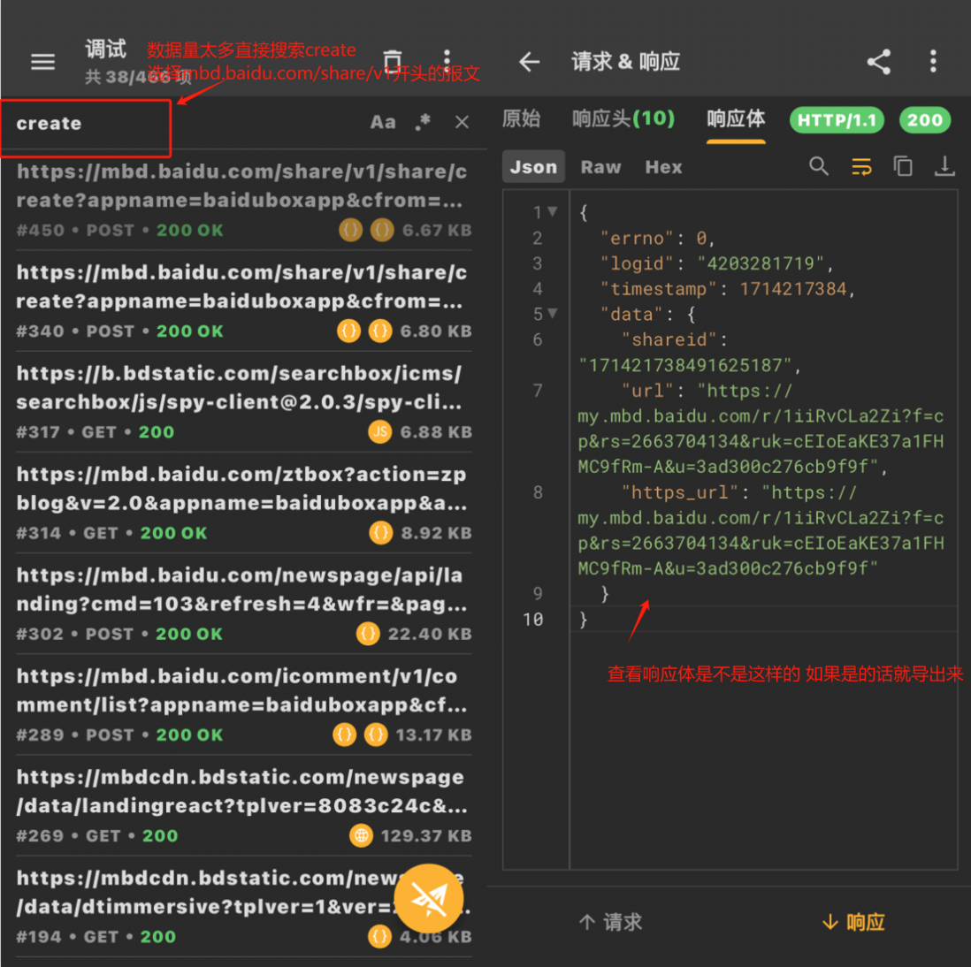The image size is (971, 967).
Task: Open request #302 newspage landing entry
Action: click(x=244, y=604)
